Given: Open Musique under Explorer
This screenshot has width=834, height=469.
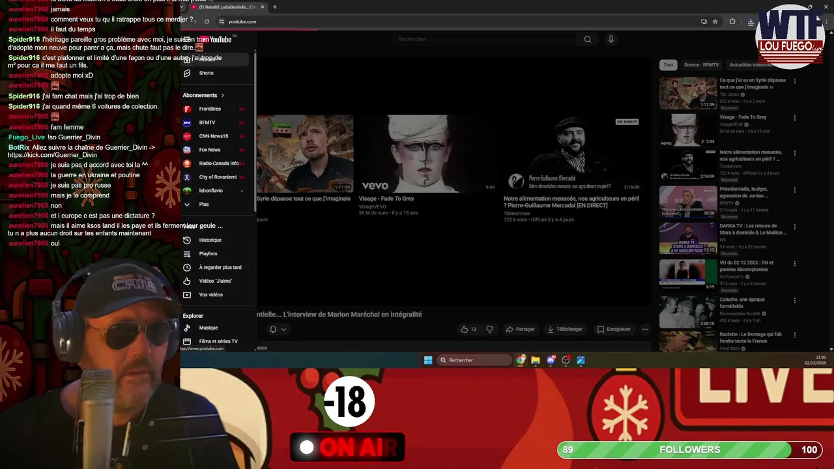Looking at the screenshot, I should [x=214, y=328].
